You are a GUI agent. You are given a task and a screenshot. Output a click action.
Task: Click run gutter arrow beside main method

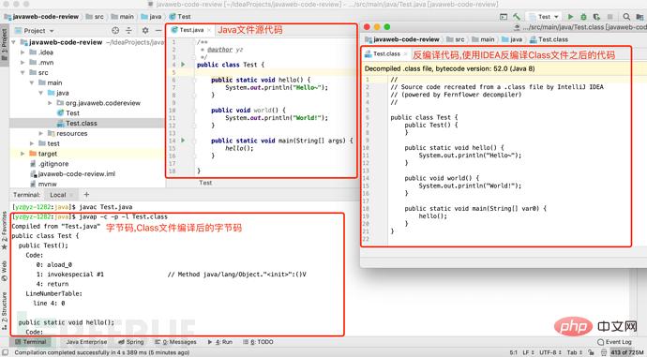(183, 141)
